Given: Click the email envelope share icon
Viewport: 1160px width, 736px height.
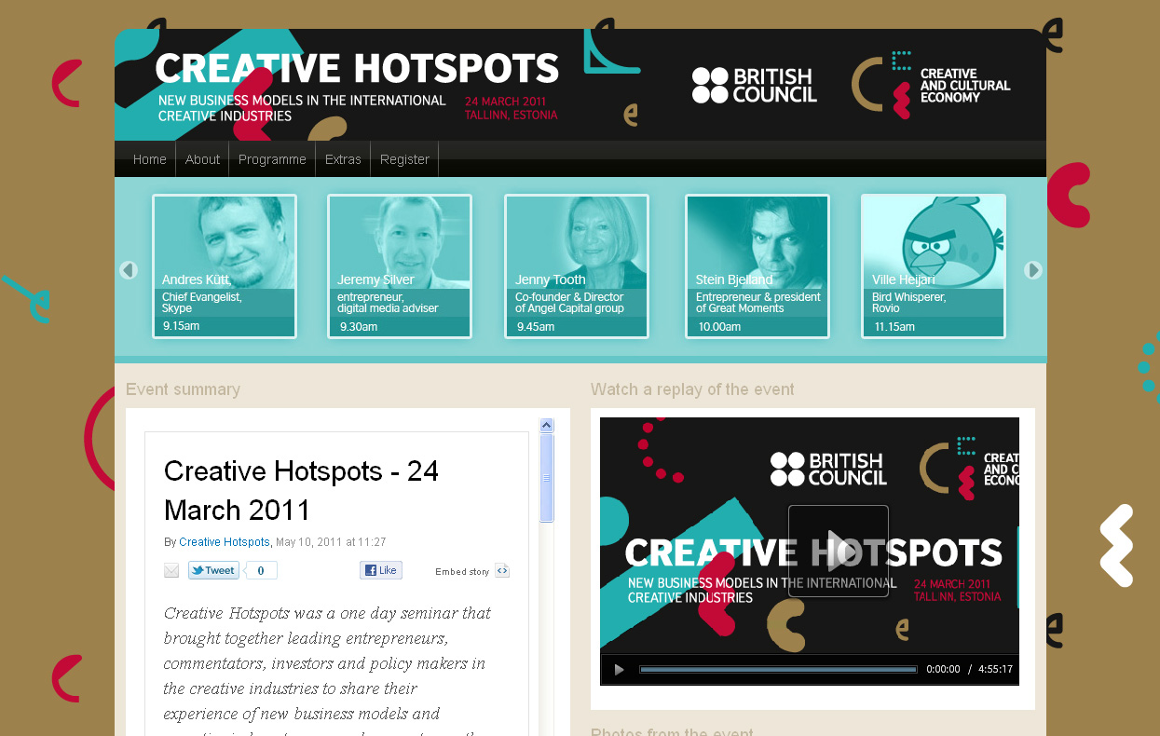Looking at the screenshot, I should (171, 571).
